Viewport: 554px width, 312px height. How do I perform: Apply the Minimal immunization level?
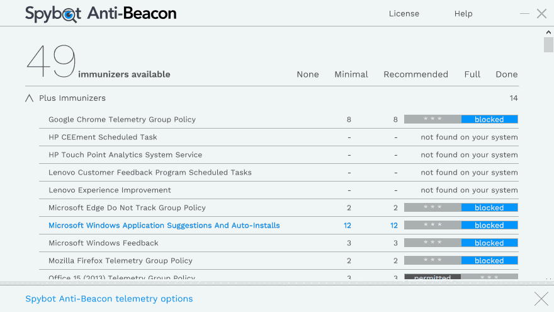click(x=351, y=74)
